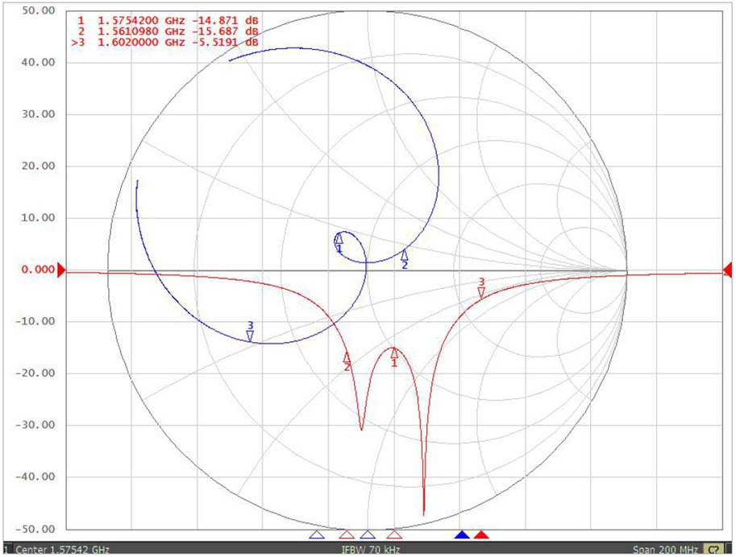Click the rightmost hollow red triangle at bottom
Image resolution: width=736 pixels, height=557 pixels.
point(394,535)
